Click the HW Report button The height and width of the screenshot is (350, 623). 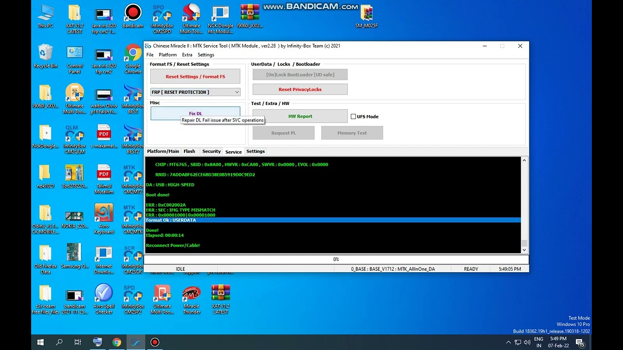point(300,116)
